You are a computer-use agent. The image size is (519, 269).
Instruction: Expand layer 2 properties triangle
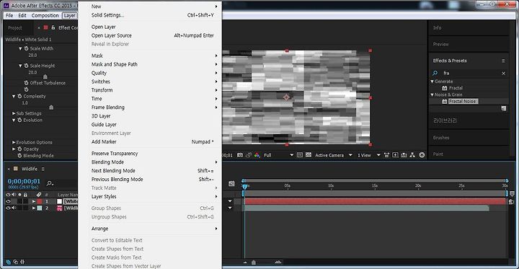point(33,208)
